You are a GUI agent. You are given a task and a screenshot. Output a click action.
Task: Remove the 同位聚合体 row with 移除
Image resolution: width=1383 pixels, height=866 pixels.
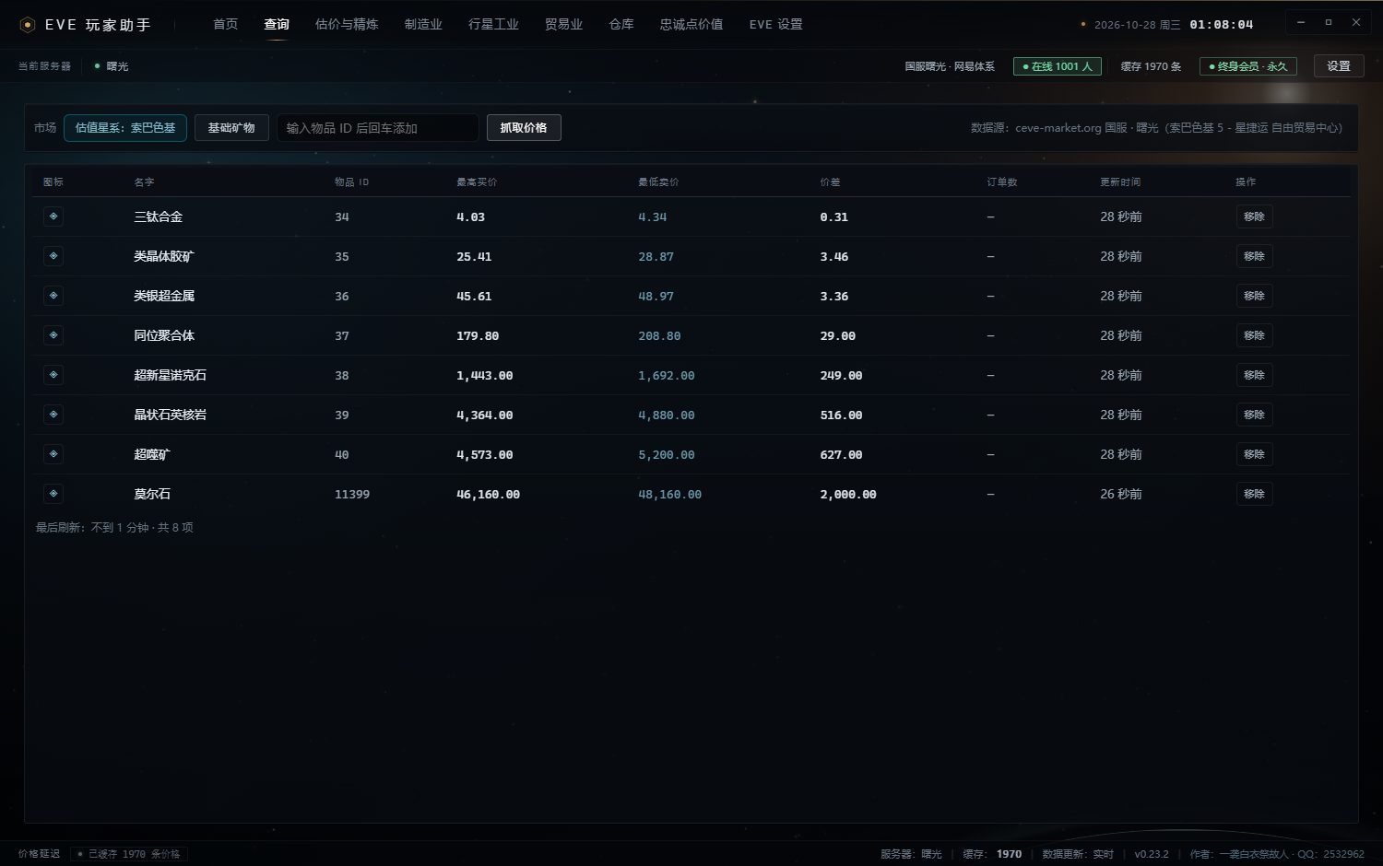coord(1254,335)
